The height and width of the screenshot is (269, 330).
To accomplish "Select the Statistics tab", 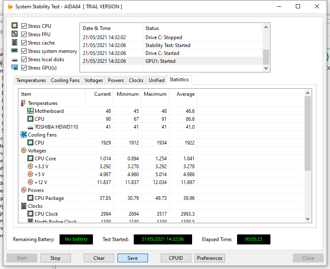I will 179,80.
